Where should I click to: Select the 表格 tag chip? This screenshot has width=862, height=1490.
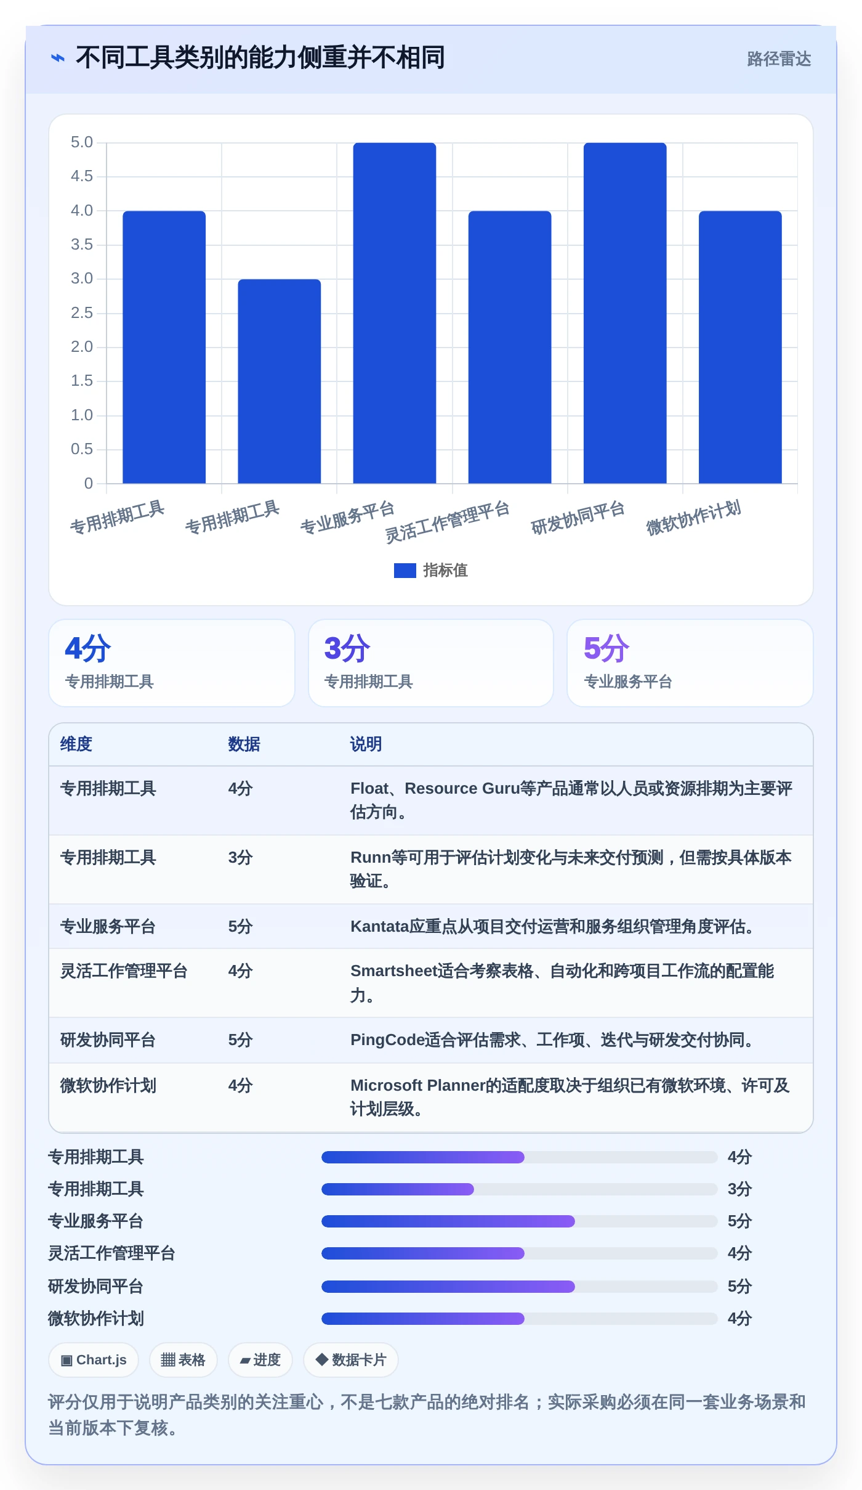tap(183, 1360)
